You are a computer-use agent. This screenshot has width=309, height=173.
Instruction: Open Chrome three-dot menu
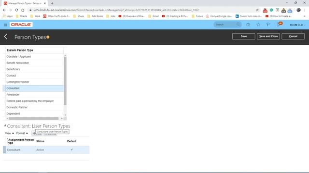pos(305,10)
